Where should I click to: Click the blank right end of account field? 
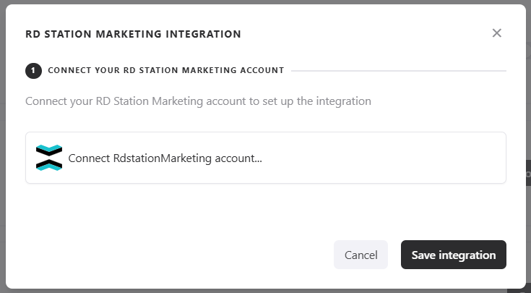433,158
